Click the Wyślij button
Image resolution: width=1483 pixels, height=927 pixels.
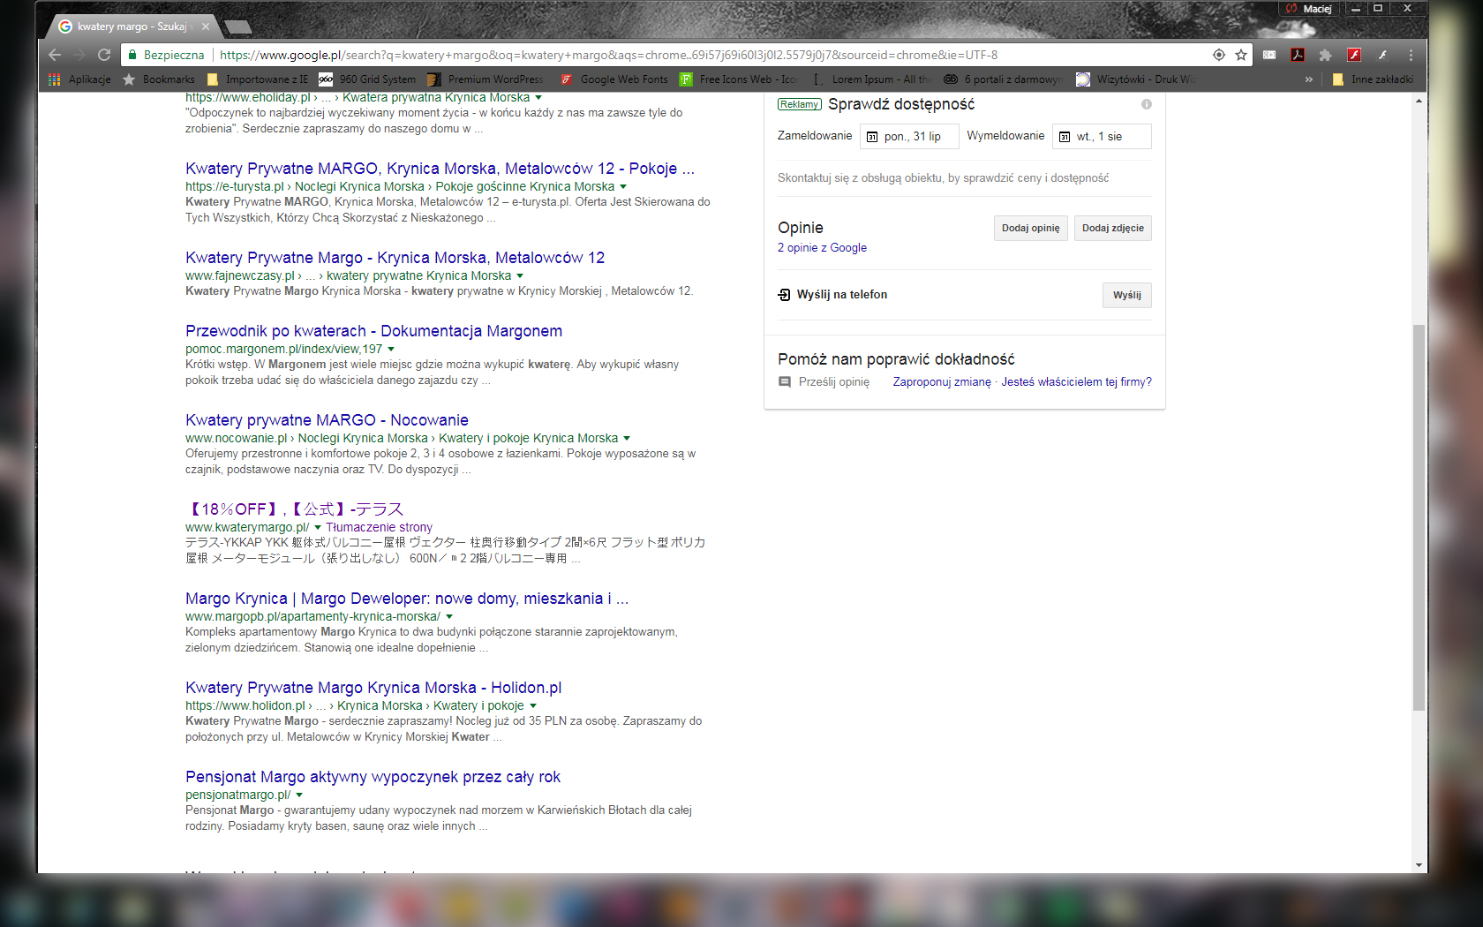point(1126,296)
